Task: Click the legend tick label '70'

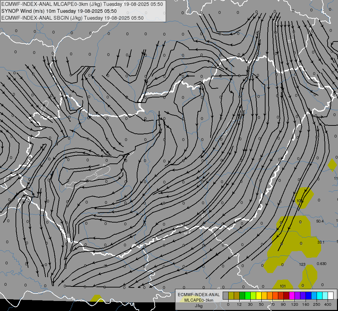Action: 272,304
